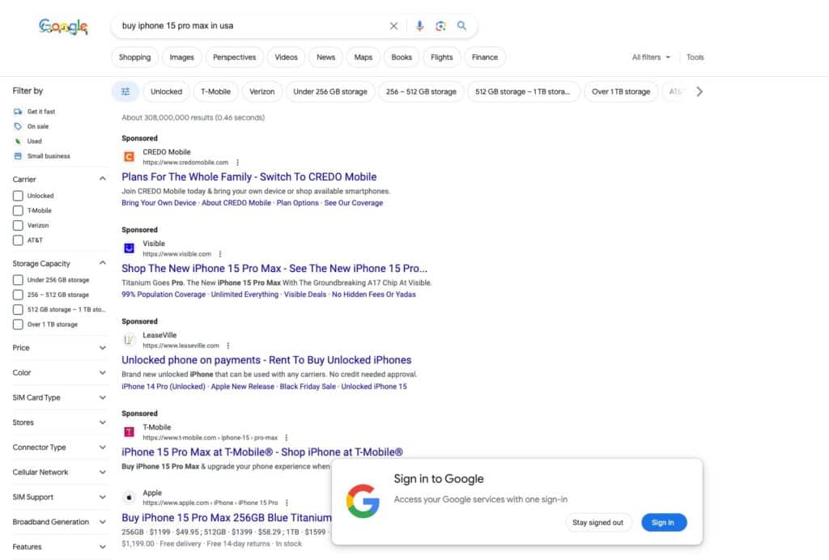Open the filter sliders icon chip

(125, 91)
